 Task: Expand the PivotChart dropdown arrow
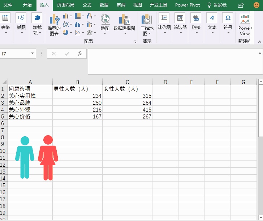pyautogui.click(x=125, y=34)
